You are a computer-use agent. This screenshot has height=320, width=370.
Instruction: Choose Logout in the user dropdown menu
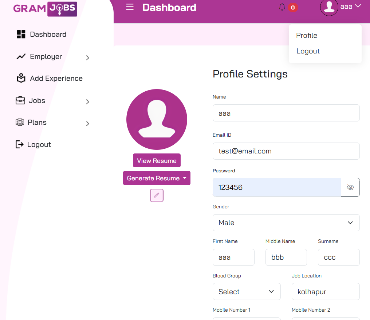pos(308,51)
